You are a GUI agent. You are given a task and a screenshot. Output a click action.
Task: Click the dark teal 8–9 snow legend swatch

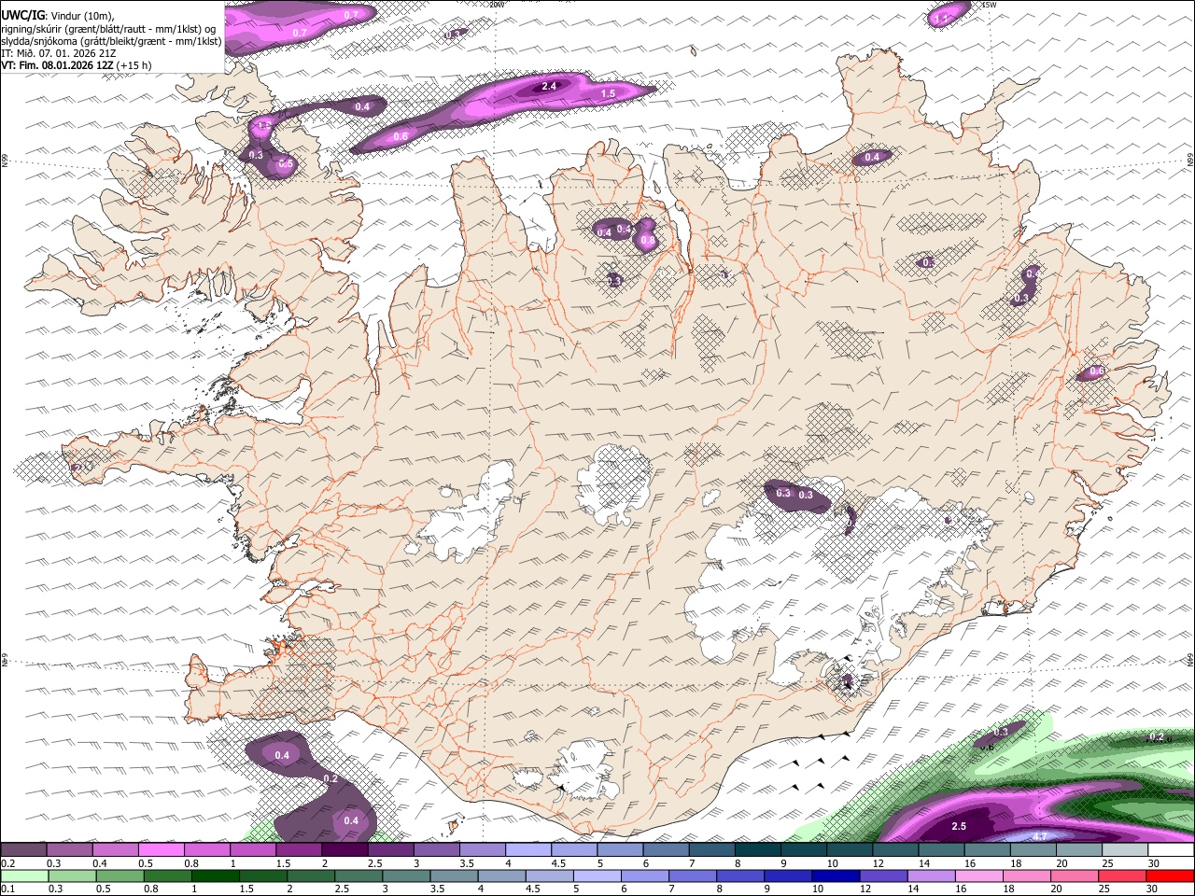pos(758,849)
